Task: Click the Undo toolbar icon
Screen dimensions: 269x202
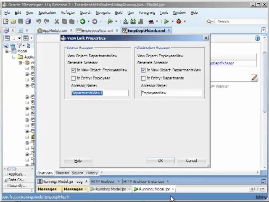Action: click(39, 21)
